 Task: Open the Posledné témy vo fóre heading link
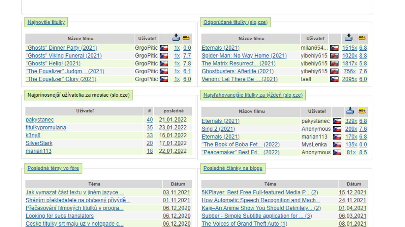click(x=53, y=168)
